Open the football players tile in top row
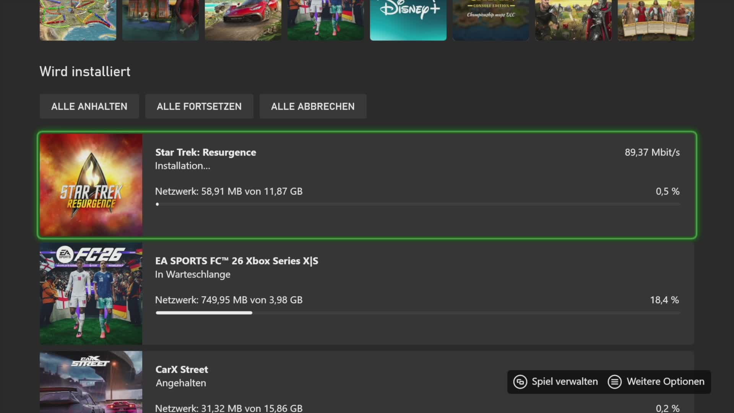 click(x=326, y=20)
